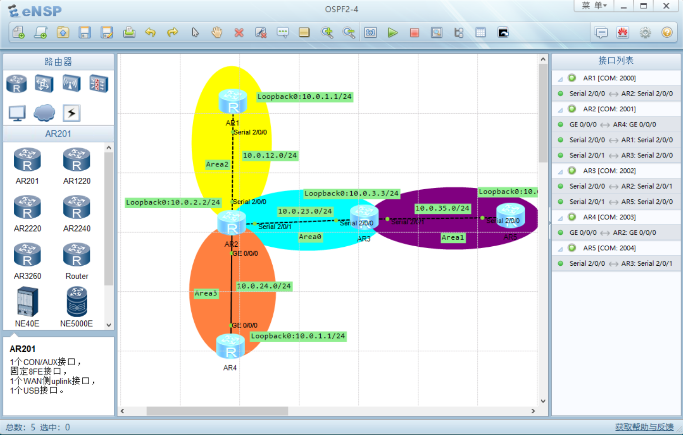Click the device list scroll down arrow

tap(109, 325)
